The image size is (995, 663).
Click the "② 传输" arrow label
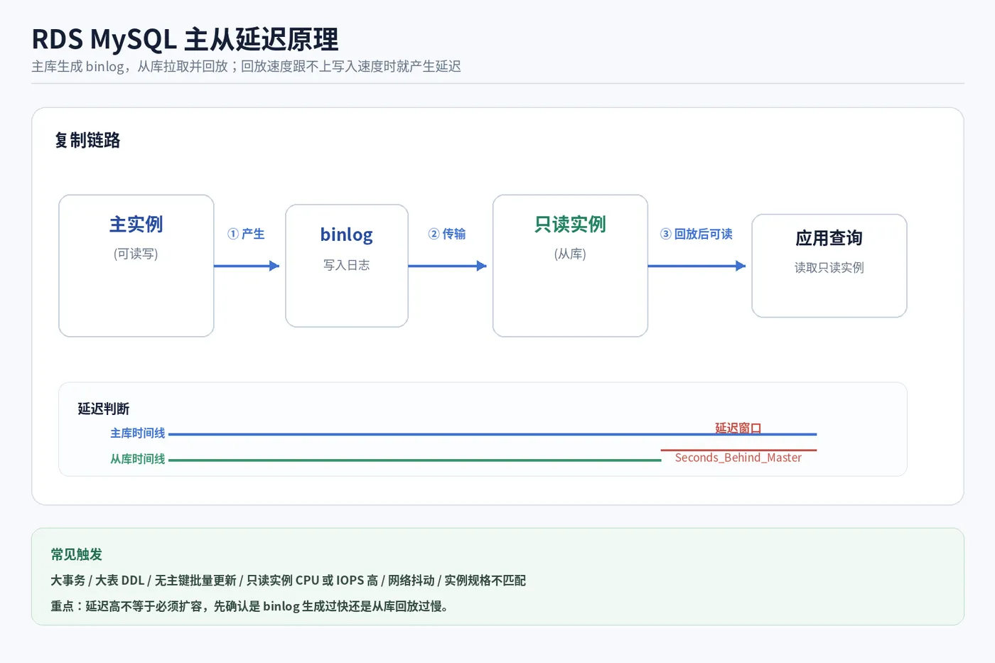tap(447, 234)
